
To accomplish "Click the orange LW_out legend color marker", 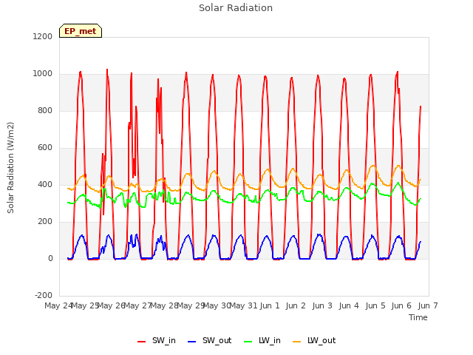I will pyautogui.click(x=297, y=342).
